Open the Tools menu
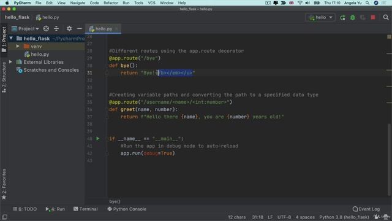 138,3
